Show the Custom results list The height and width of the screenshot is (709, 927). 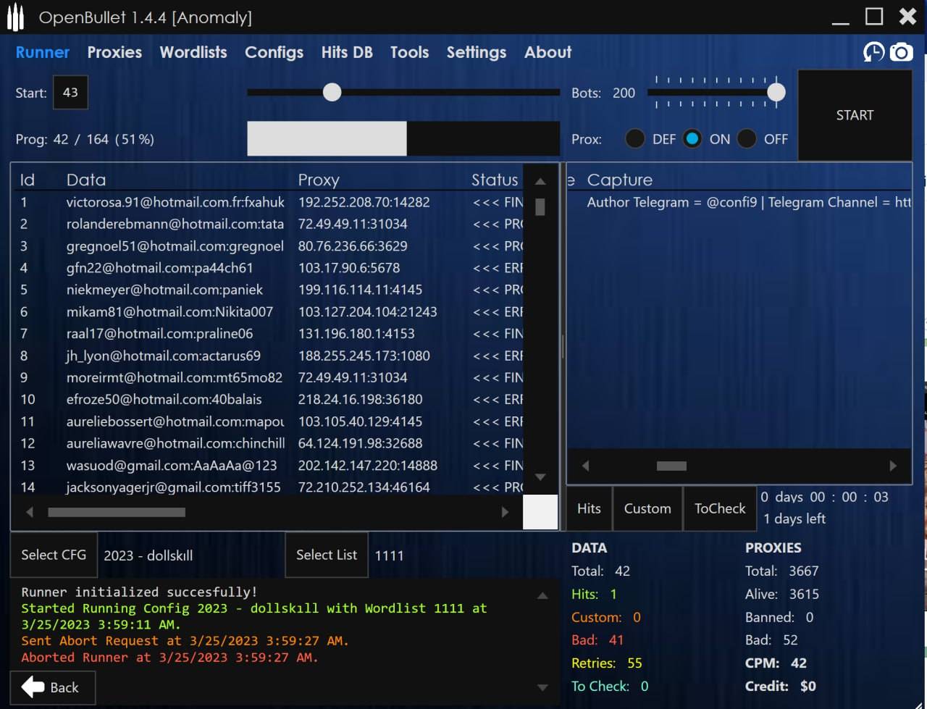(x=647, y=508)
